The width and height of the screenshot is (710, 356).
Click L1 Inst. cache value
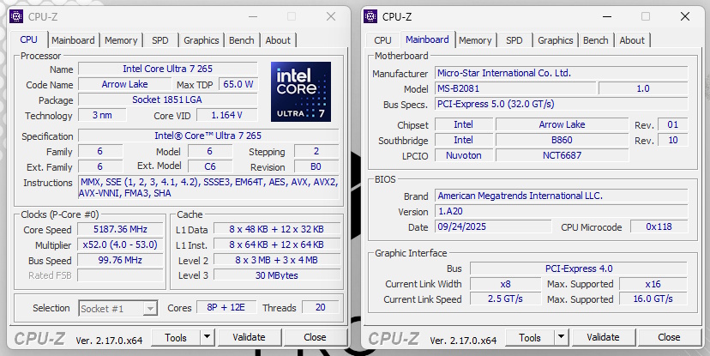click(277, 244)
